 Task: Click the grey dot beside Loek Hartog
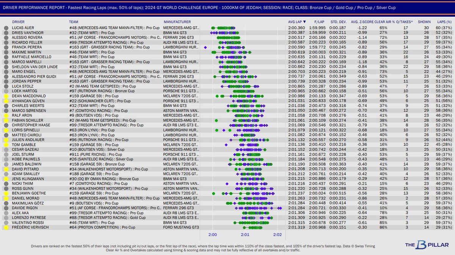[6, 92]
